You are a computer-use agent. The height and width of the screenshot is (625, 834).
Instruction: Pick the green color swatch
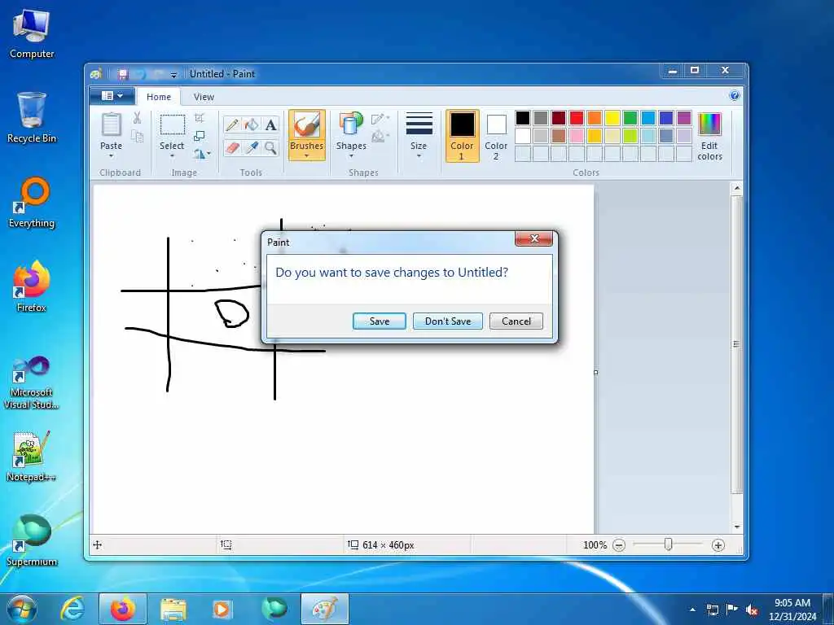(x=630, y=117)
